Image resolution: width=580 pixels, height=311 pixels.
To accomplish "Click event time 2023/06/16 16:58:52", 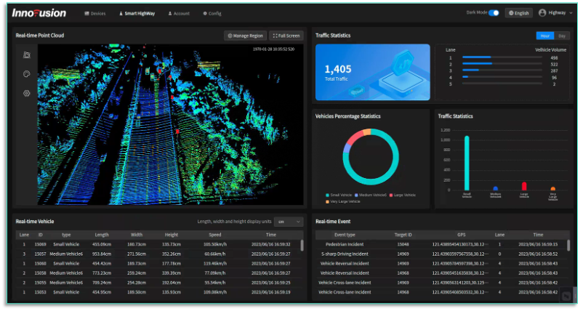I will pyautogui.click(x=538, y=254).
